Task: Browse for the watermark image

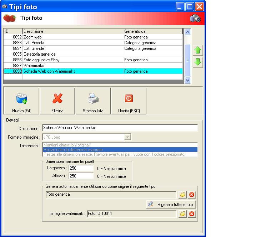Action: coord(182,214)
